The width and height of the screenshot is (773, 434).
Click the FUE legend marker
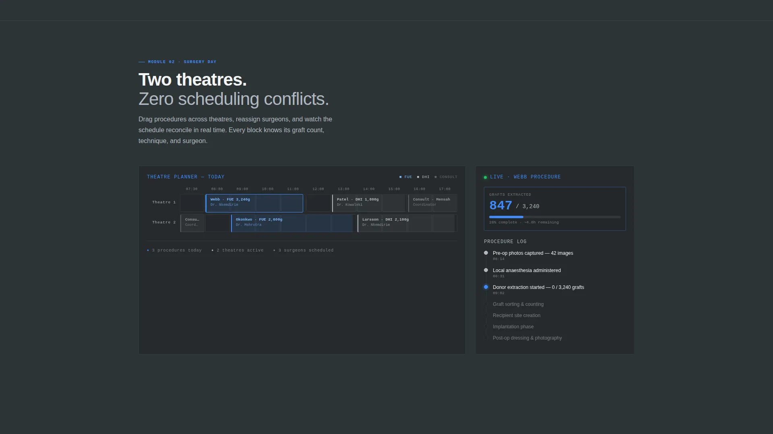click(x=401, y=177)
